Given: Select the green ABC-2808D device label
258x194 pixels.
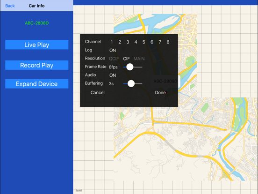Looking at the screenshot, I should tap(37, 23).
